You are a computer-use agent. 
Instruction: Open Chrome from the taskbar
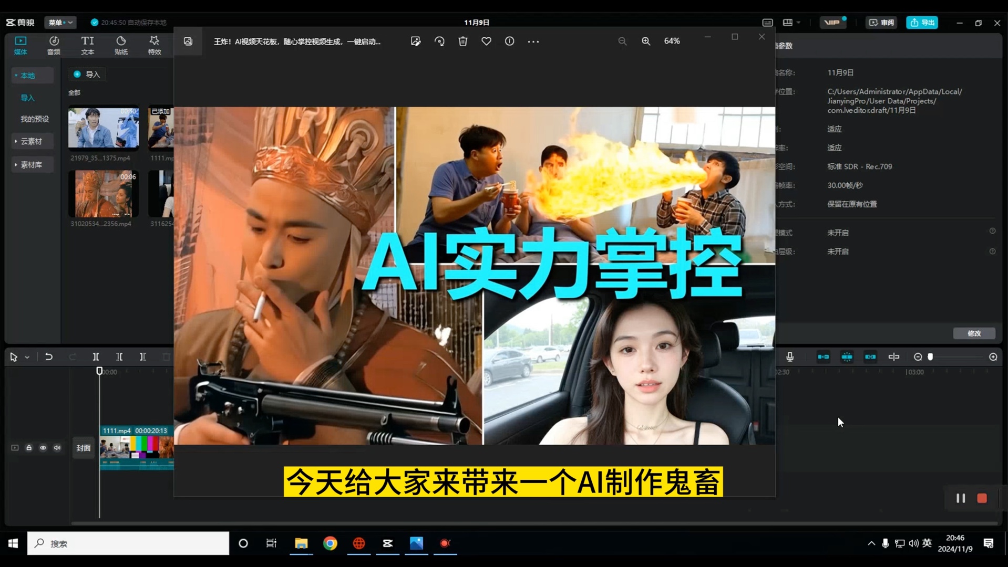coord(330,543)
